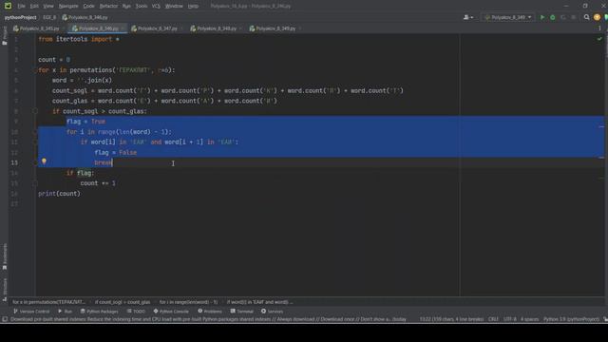Open the TODO tool window
Viewport: 608px width, 342px height.
(x=136, y=311)
